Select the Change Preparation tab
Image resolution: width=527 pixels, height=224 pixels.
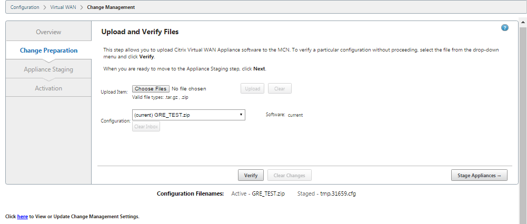click(48, 50)
